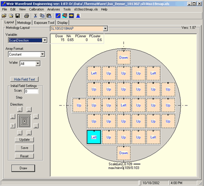Select the Down field at top of wafer
This screenshot has height=186, width=204.
(123, 57)
